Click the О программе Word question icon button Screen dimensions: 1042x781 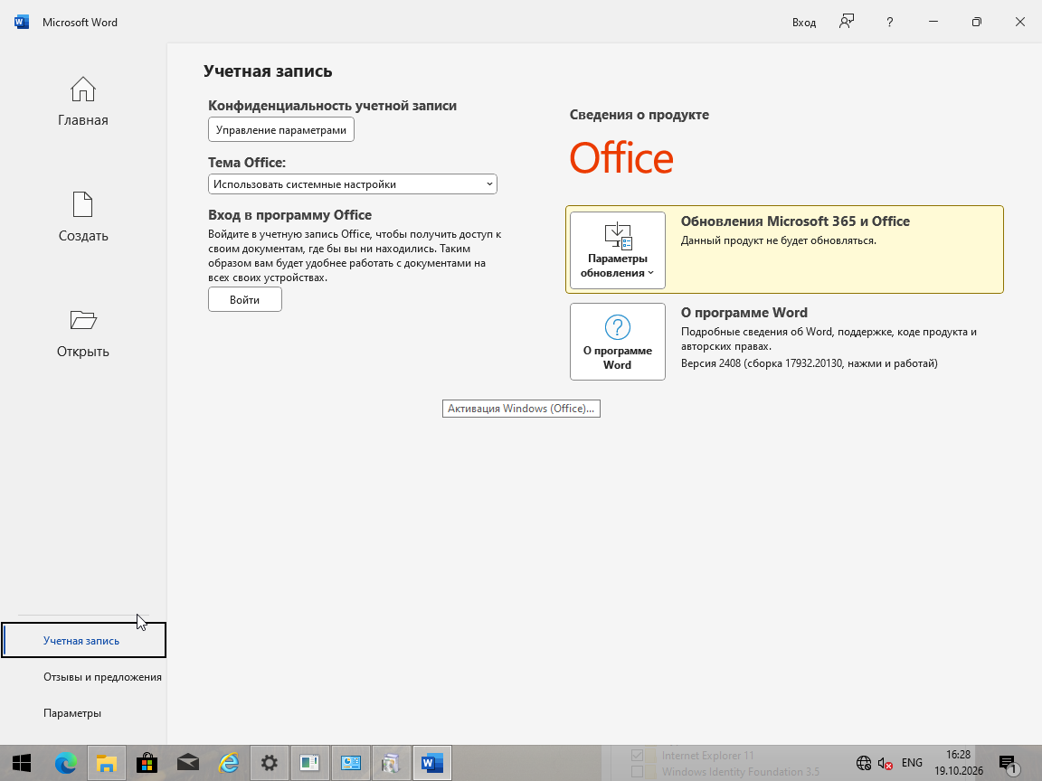618,342
